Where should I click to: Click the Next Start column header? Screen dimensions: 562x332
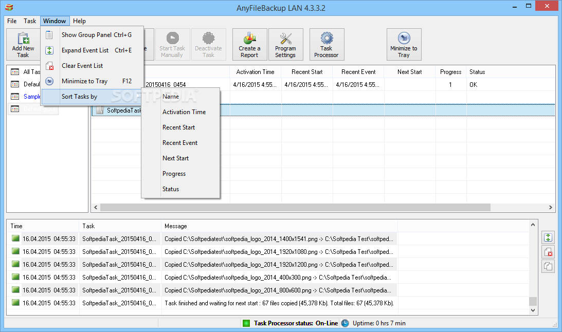[409, 72]
